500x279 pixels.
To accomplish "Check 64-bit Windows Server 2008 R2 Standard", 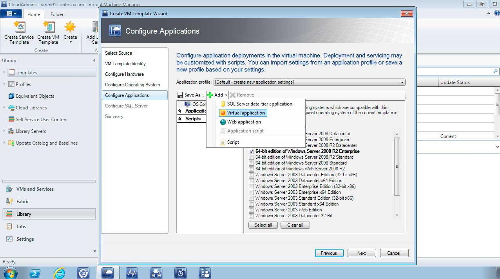I will pyautogui.click(x=252, y=157).
